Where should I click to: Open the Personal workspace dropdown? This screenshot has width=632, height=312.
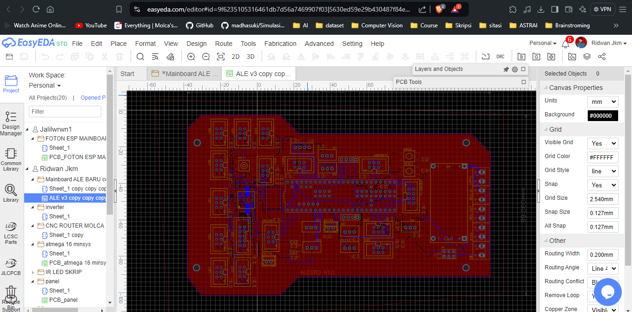tap(45, 85)
